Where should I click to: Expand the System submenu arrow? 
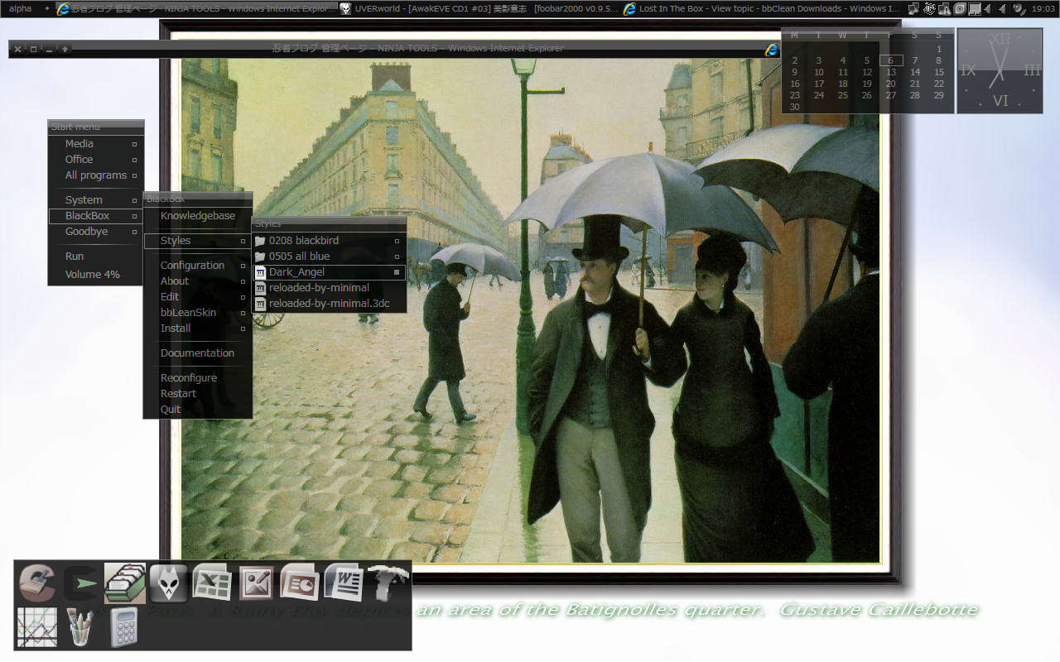(x=134, y=200)
